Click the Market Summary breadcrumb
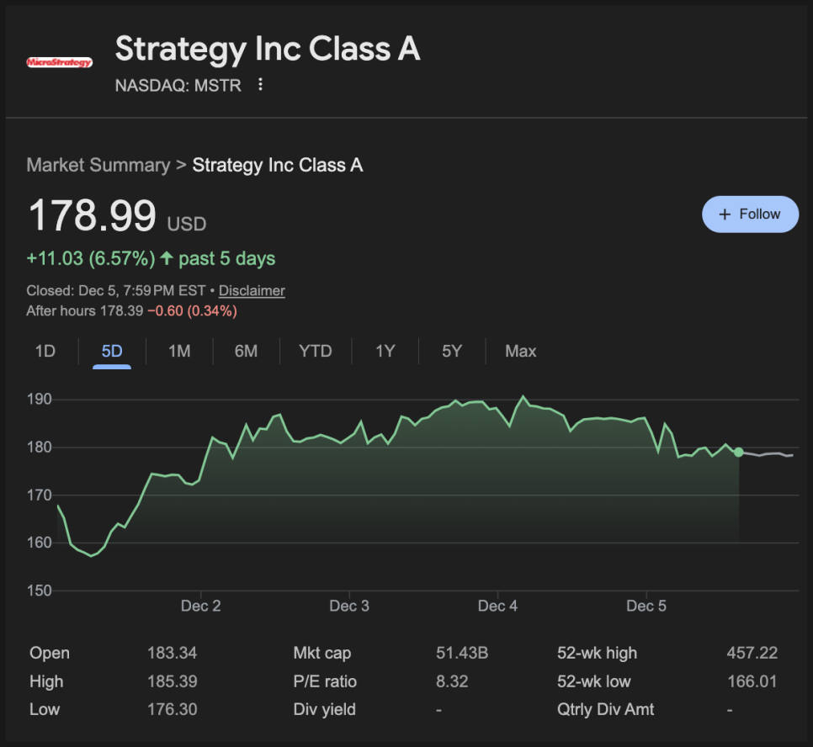 98,165
